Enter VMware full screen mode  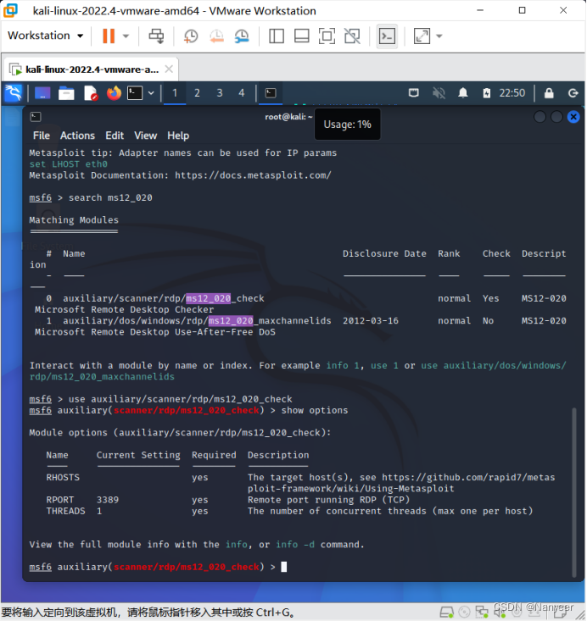pyautogui.click(x=327, y=36)
